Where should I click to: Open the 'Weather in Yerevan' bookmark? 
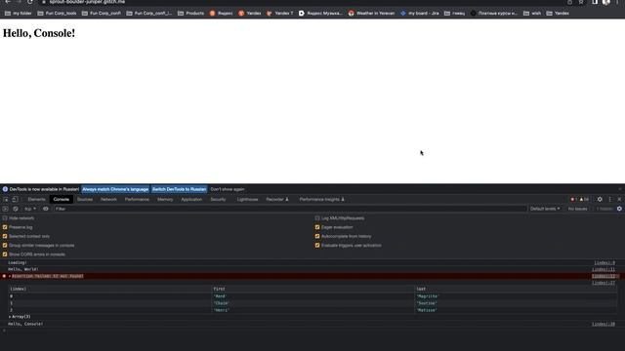pyautogui.click(x=371, y=13)
